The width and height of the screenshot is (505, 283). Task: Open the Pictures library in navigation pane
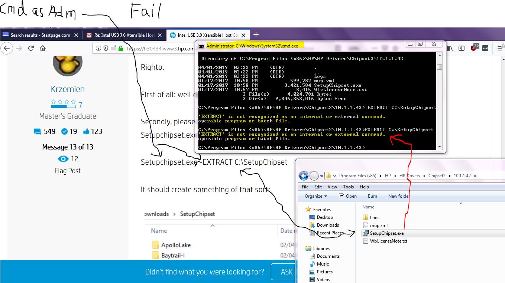325,272
